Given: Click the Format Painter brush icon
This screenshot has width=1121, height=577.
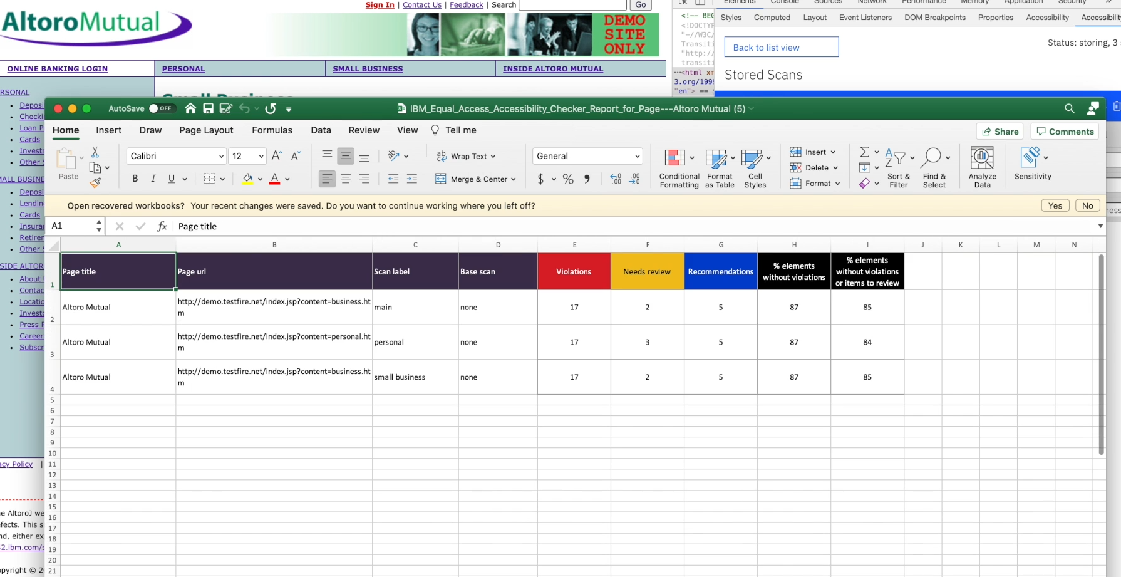Looking at the screenshot, I should pos(95,183).
